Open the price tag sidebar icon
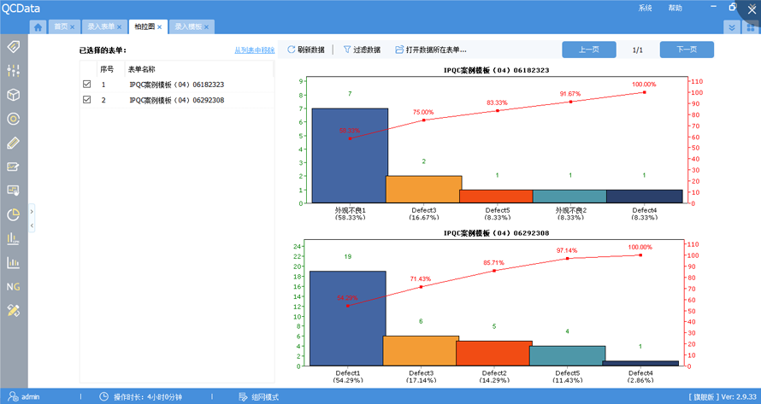Image resolution: width=761 pixels, height=404 pixels. tap(13, 46)
